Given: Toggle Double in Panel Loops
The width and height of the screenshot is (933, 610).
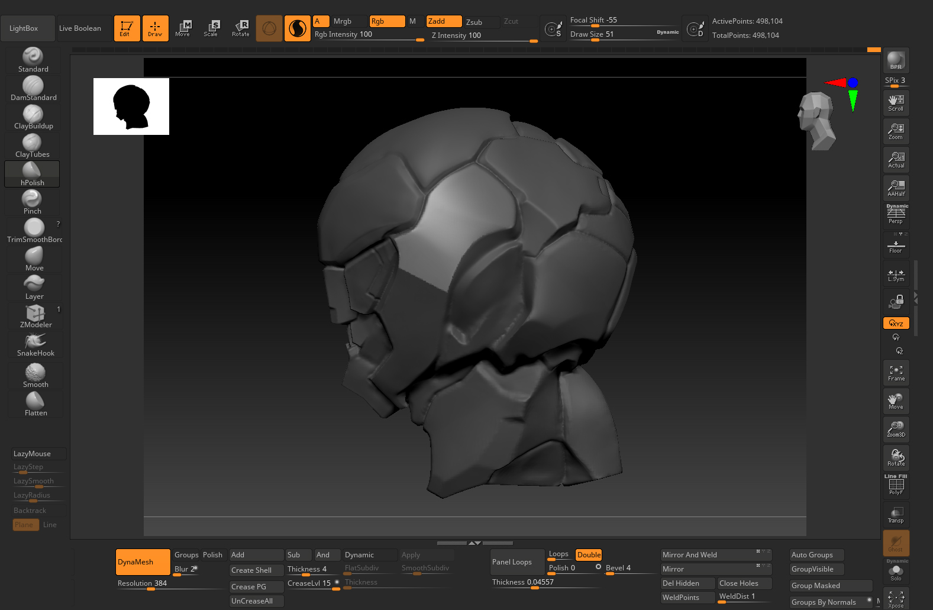Looking at the screenshot, I should pyautogui.click(x=589, y=555).
